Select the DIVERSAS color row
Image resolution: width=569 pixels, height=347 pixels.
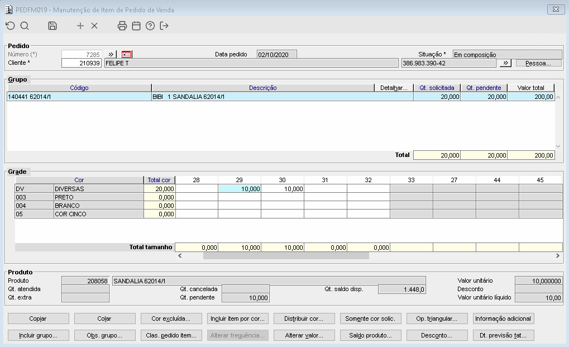[x=79, y=189]
